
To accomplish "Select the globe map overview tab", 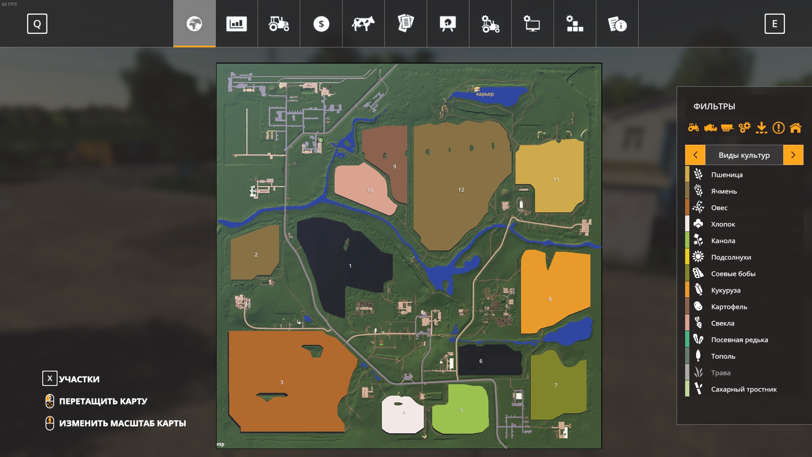I will point(194,24).
